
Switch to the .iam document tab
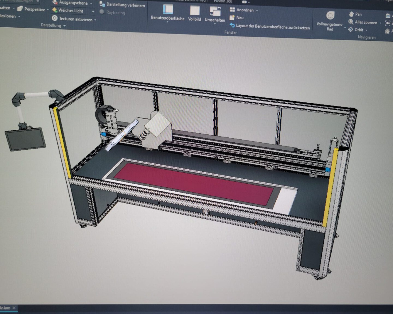[x=5, y=308]
